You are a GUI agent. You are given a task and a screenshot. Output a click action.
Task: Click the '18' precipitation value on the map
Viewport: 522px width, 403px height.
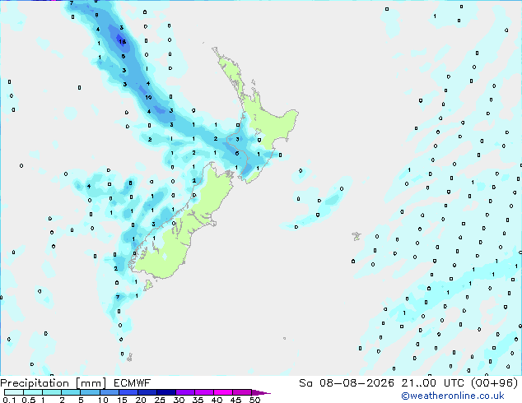tap(122, 42)
